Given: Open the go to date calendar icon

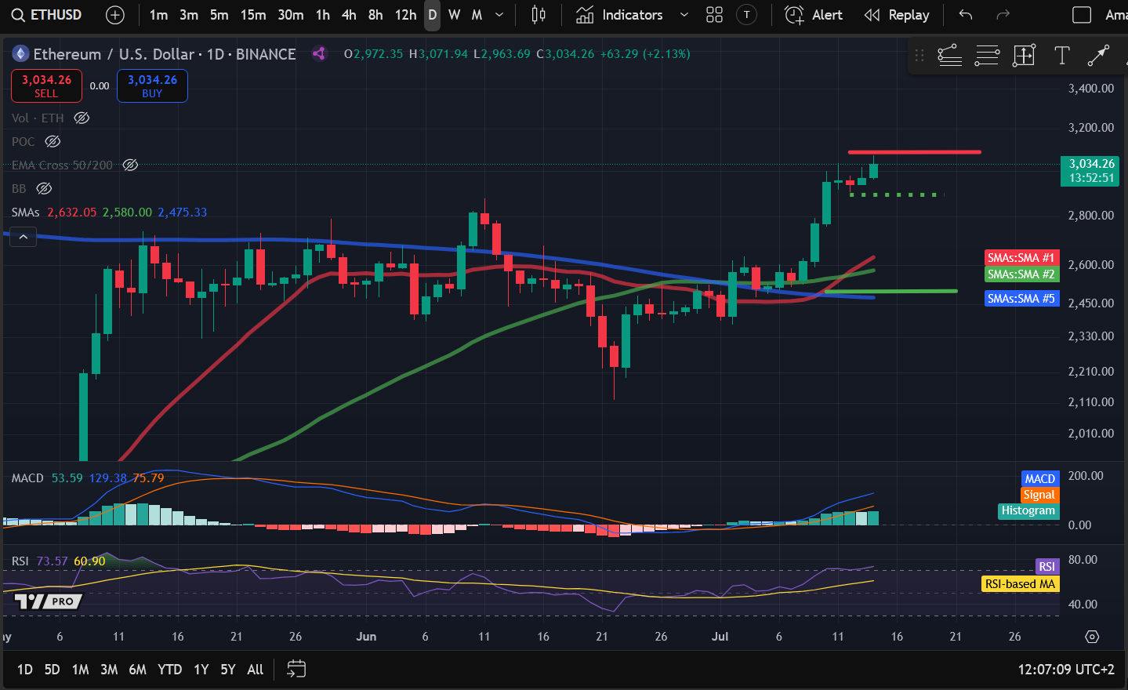Looking at the screenshot, I should (296, 670).
